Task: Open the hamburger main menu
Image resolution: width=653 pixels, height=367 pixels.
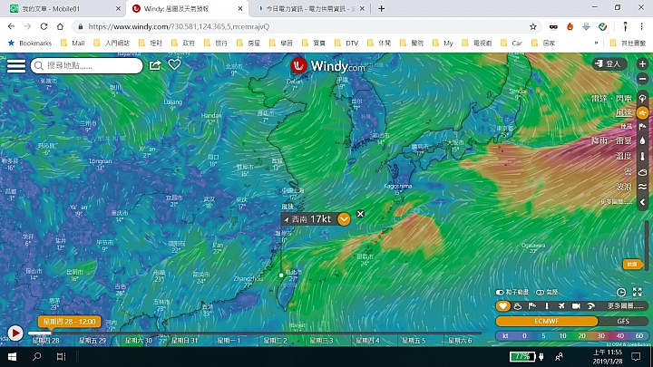Action: point(16,66)
